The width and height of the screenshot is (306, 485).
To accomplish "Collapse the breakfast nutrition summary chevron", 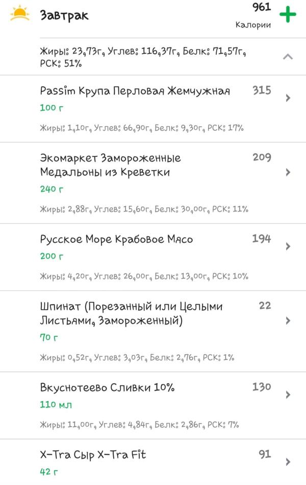I will tap(288, 57).
